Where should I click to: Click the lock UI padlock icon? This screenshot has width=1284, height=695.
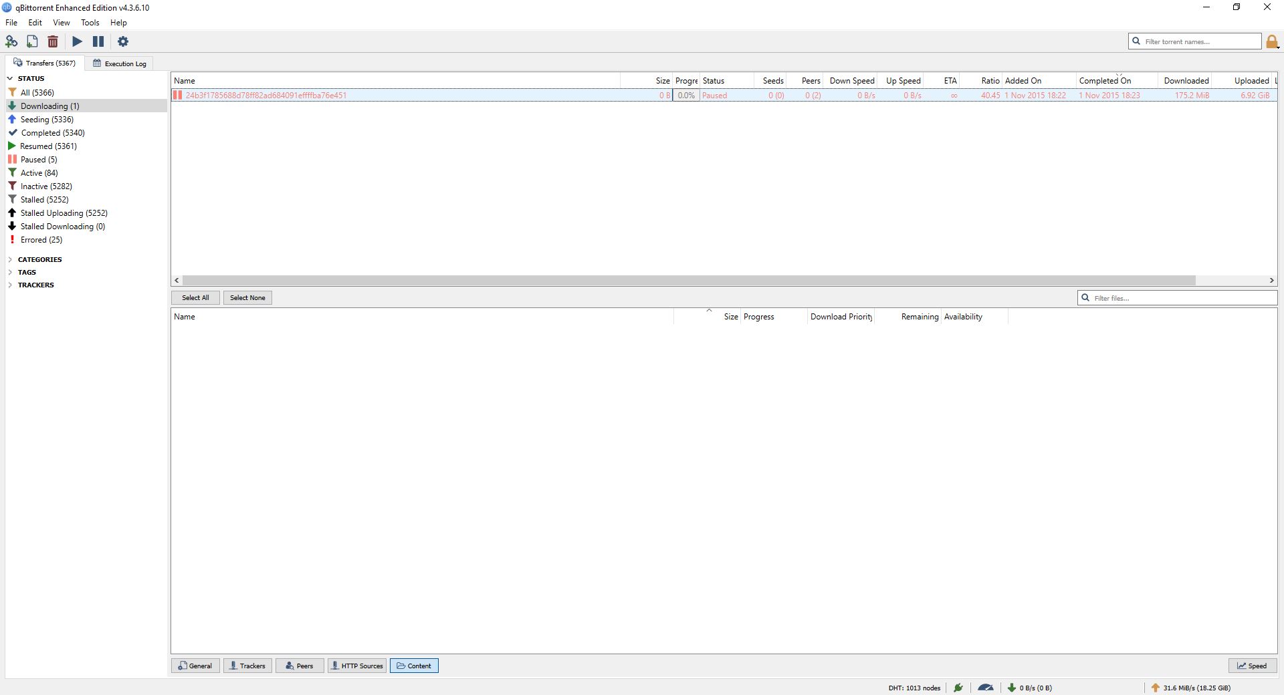pos(1272,41)
